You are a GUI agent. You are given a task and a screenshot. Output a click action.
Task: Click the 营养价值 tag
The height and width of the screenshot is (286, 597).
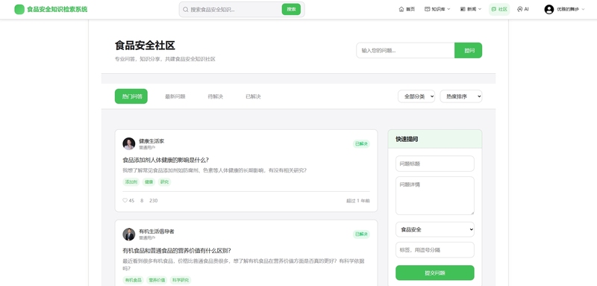157,280
